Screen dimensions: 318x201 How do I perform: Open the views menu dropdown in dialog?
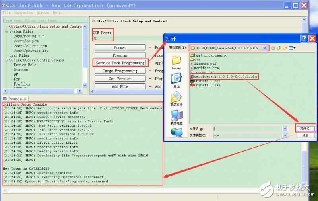coord(292,48)
